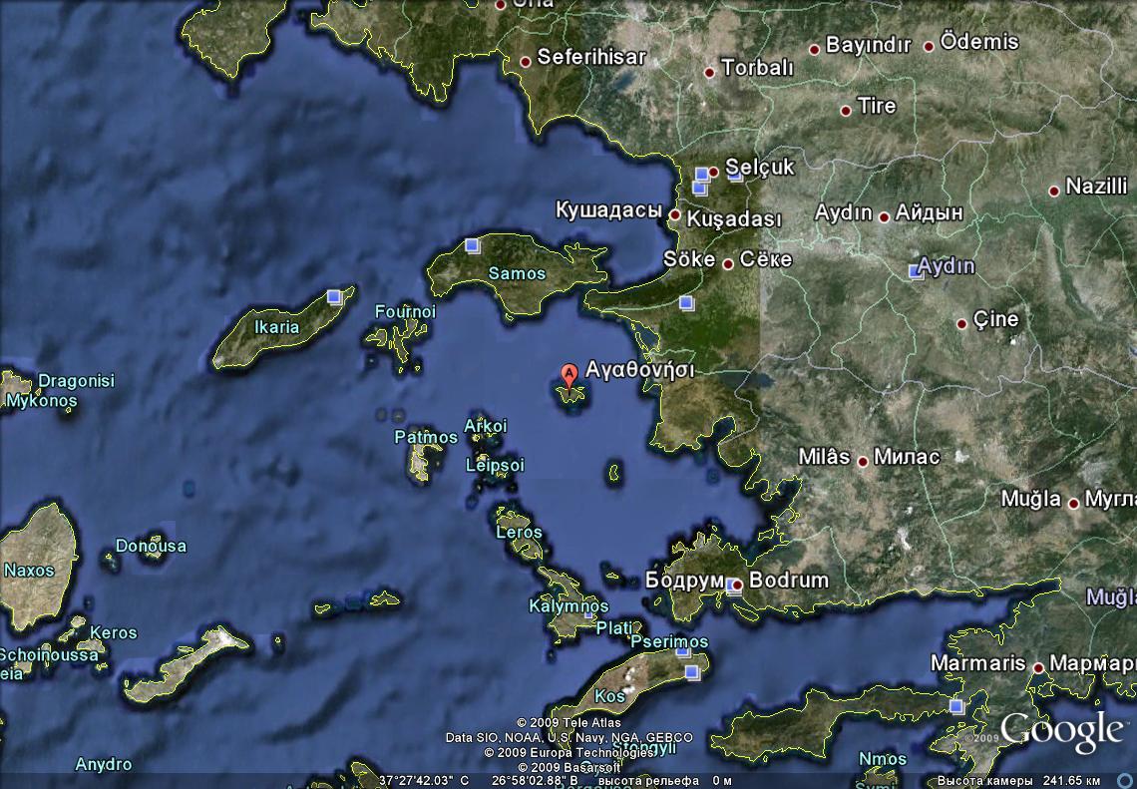This screenshot has width=1137, height=789.
Task: Click the blue square icon beside Aydın label
Action: [x=916, y=270]
